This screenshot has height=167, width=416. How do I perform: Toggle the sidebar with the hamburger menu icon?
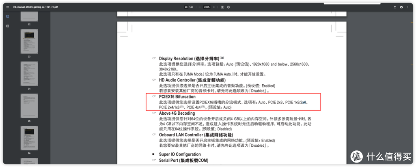[x=8, y=7]
